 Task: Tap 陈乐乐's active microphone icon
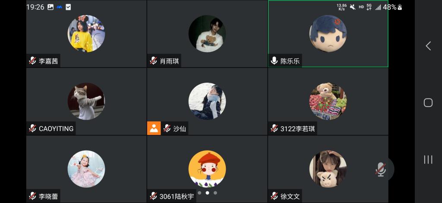(x=274, y=61)
